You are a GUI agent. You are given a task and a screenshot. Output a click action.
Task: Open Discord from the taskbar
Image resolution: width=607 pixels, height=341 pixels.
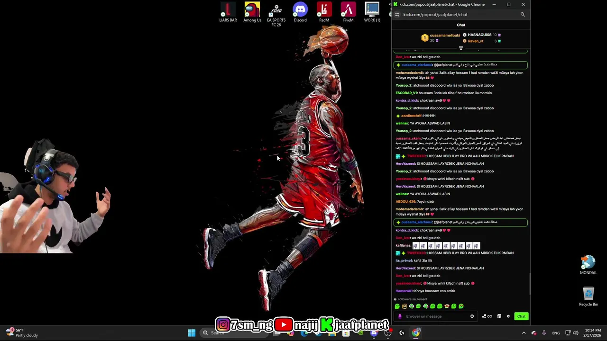374,333
